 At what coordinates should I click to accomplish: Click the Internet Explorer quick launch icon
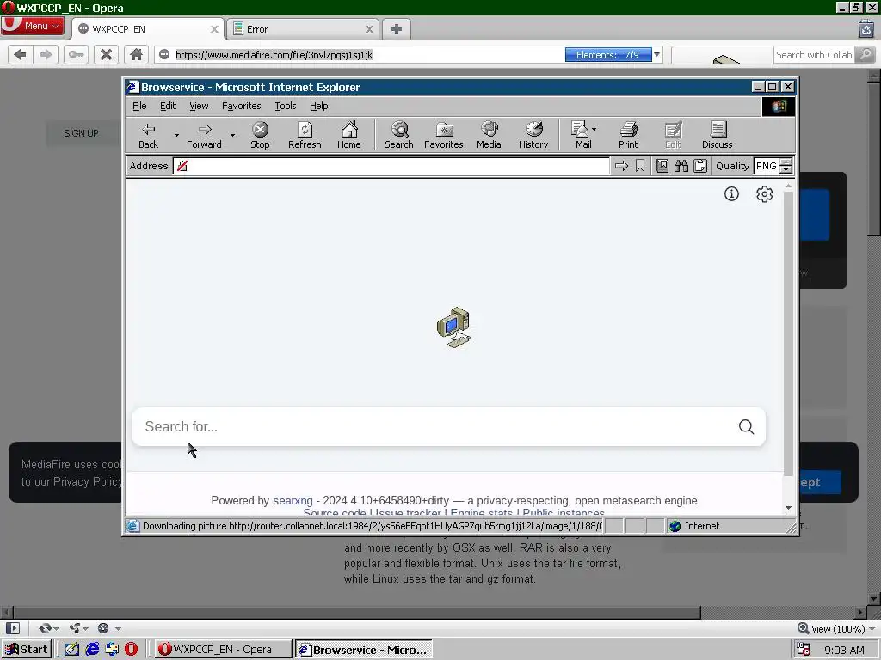[x=92, y=650]
